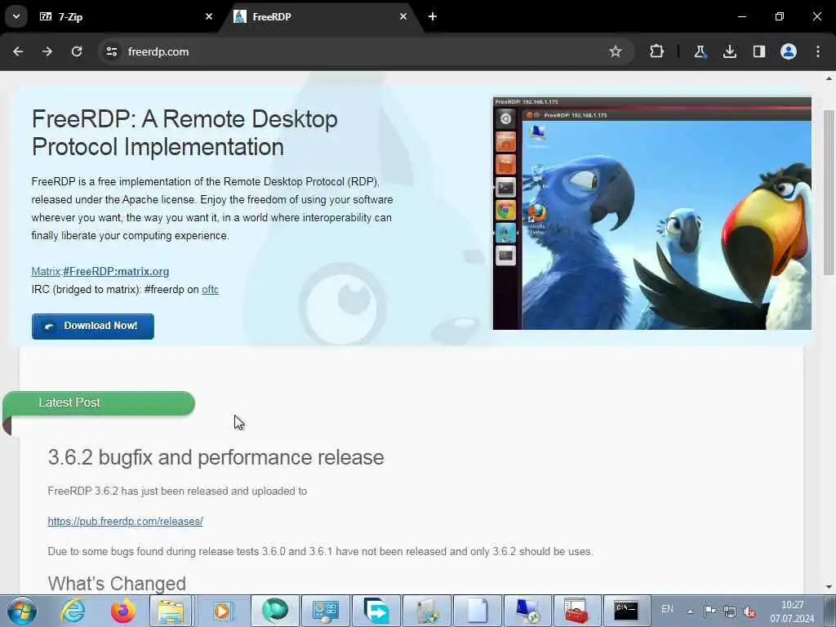This screenshot has height=627, width=836.
Task: Click the Download Now! button
Action: point(93,327)
